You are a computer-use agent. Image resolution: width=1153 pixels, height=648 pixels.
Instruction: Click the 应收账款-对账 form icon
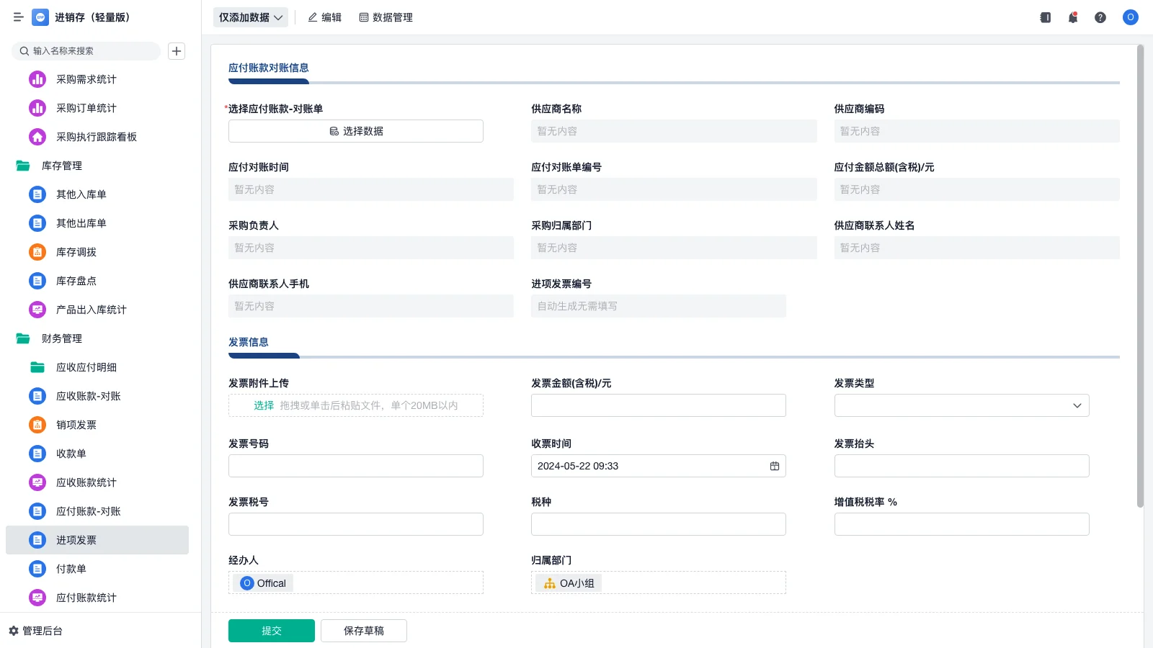pyautogui.click(x=37, y=396)
